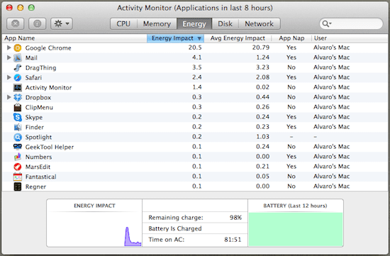Open the Network tab
390x256 pixels.
pyautogui.click(x=259, y=24)
